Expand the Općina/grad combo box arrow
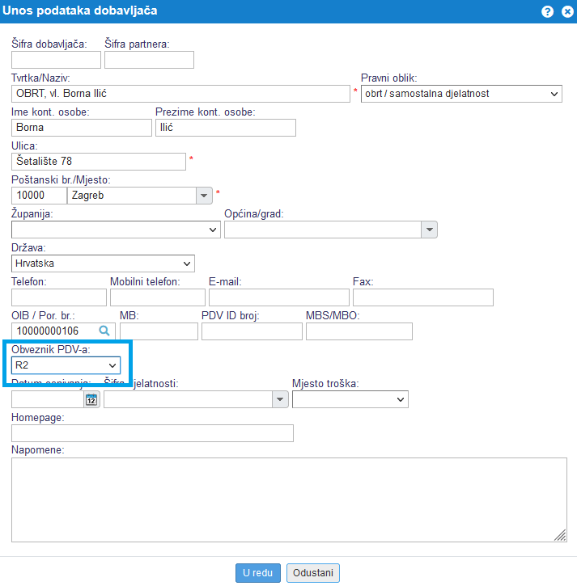The height and width of the screenshot is (586, 577). tap(429, 230)
